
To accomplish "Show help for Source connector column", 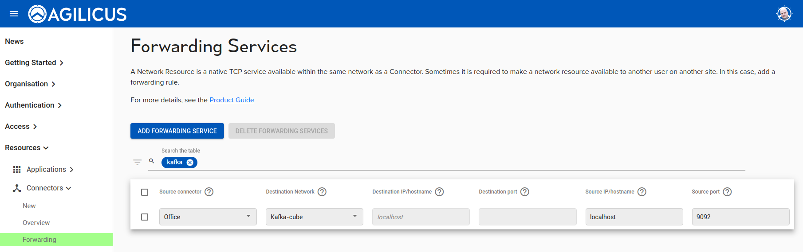I will point(209,192).
